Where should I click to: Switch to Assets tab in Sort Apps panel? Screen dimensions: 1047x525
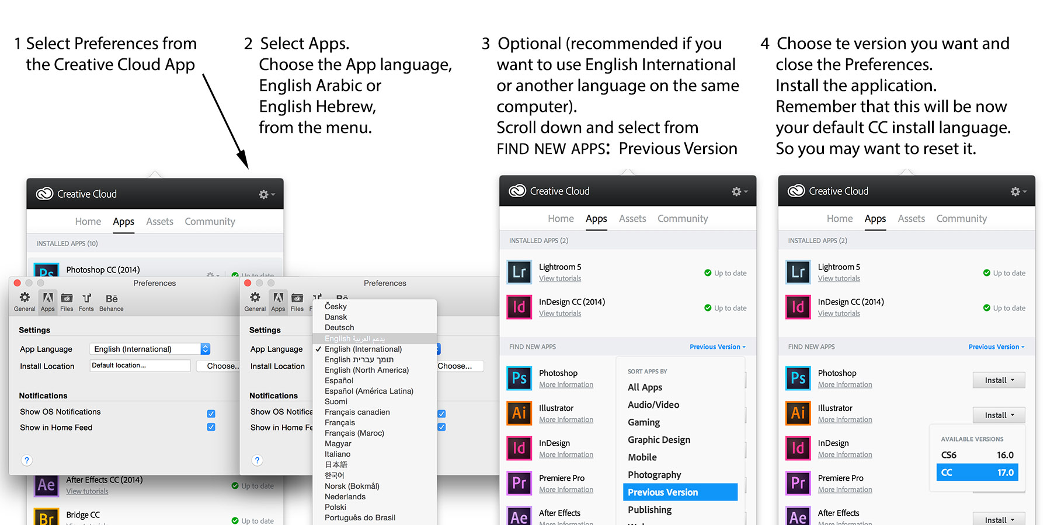click(632, 219)
